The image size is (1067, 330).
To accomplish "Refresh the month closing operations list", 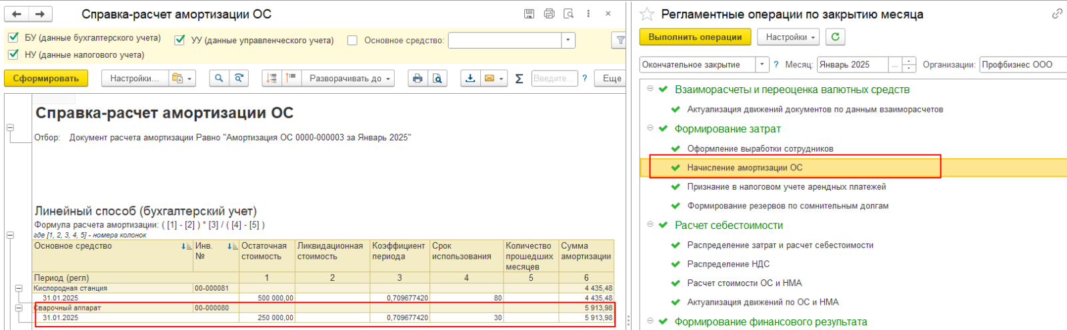I will tap(835, 37).
